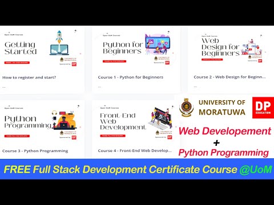
Task: Click the rocket laptop illustration on Getting Started
Action: pos(59,43)
